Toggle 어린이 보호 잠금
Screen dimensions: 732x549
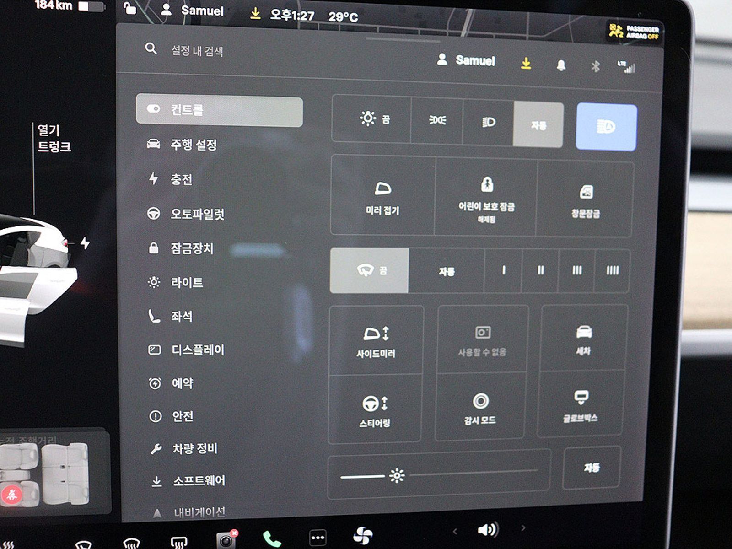click(486, 198)
